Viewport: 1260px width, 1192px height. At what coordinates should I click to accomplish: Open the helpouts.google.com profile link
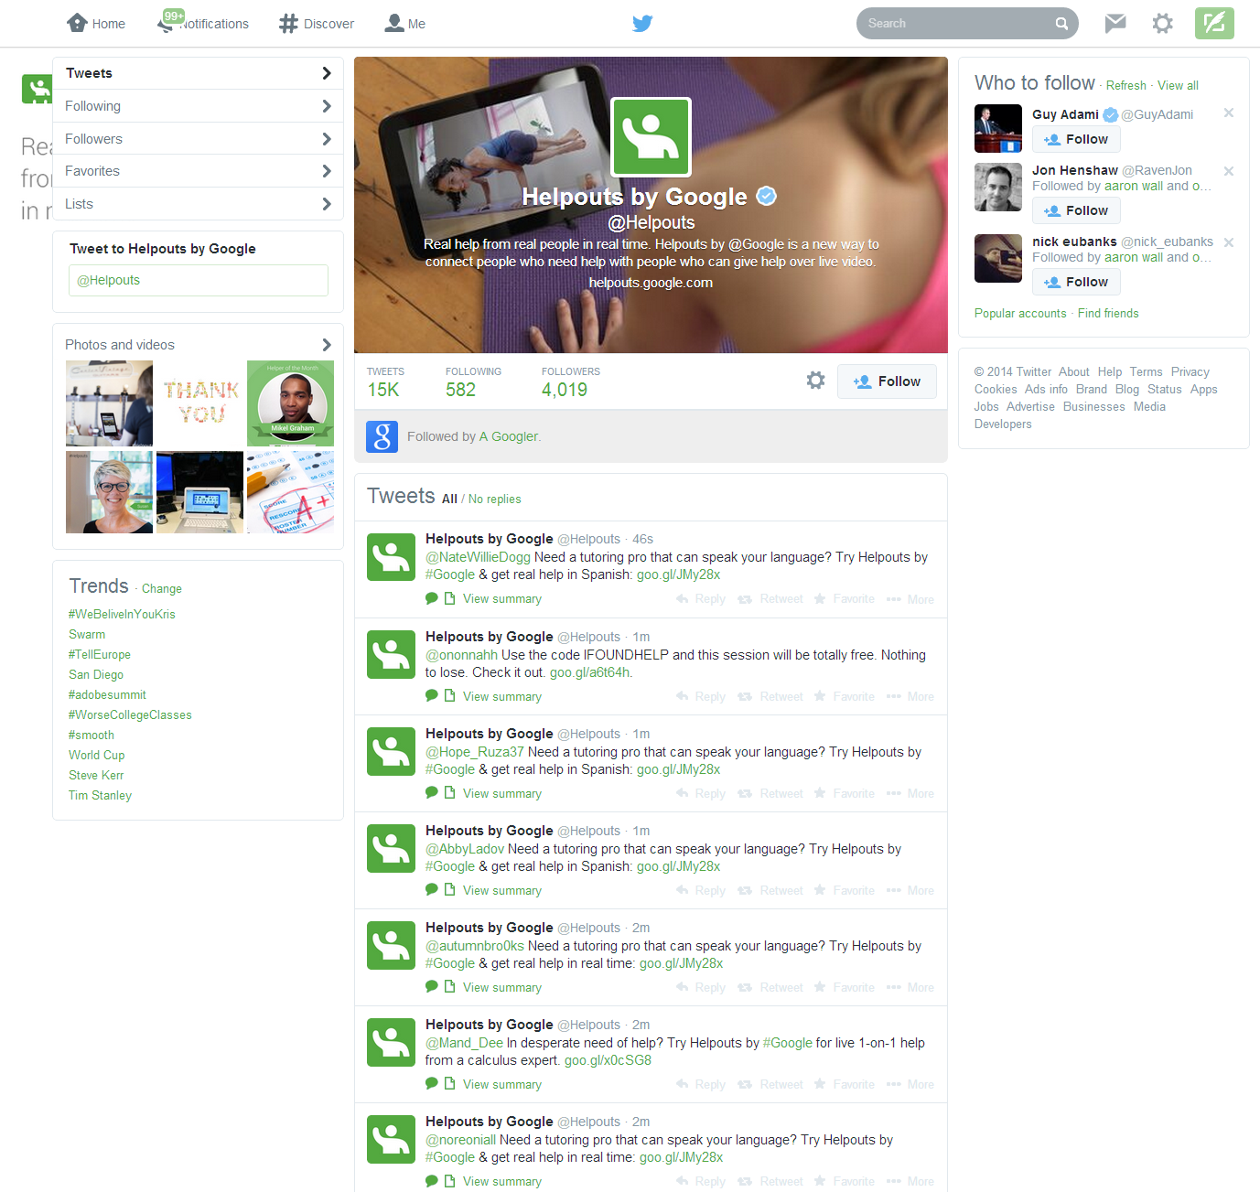pos(651,283)
